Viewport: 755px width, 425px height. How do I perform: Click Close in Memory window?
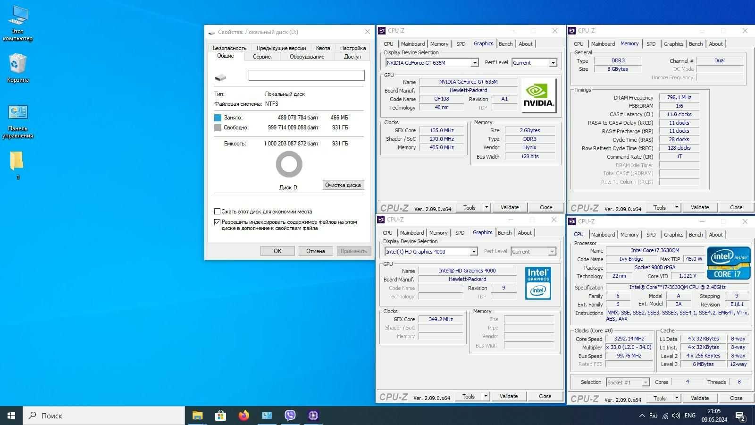[736, 207]
